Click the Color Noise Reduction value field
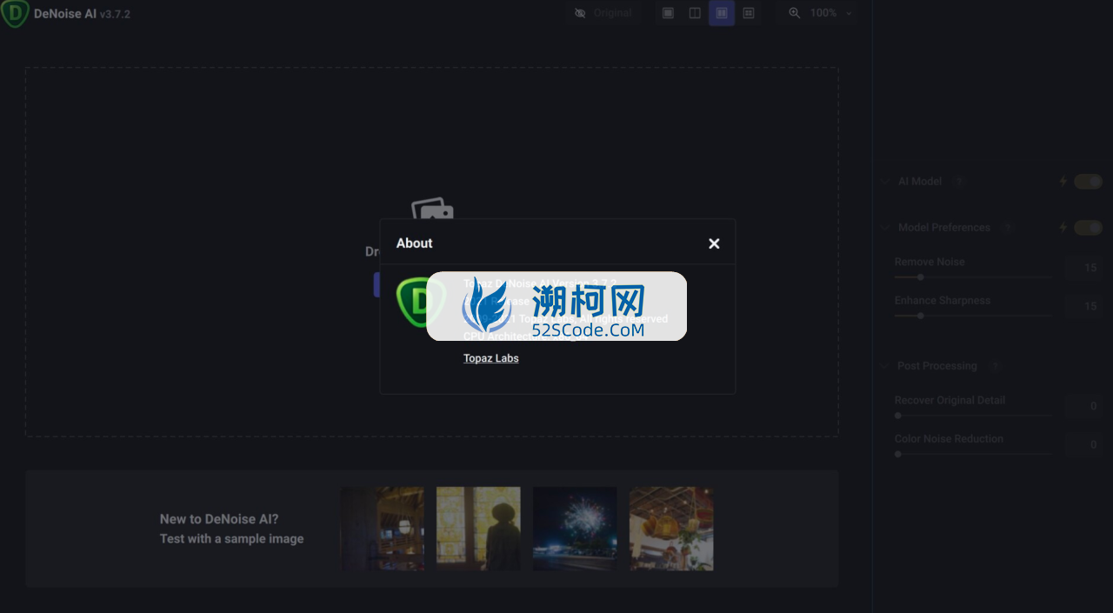 (1083, 444)
